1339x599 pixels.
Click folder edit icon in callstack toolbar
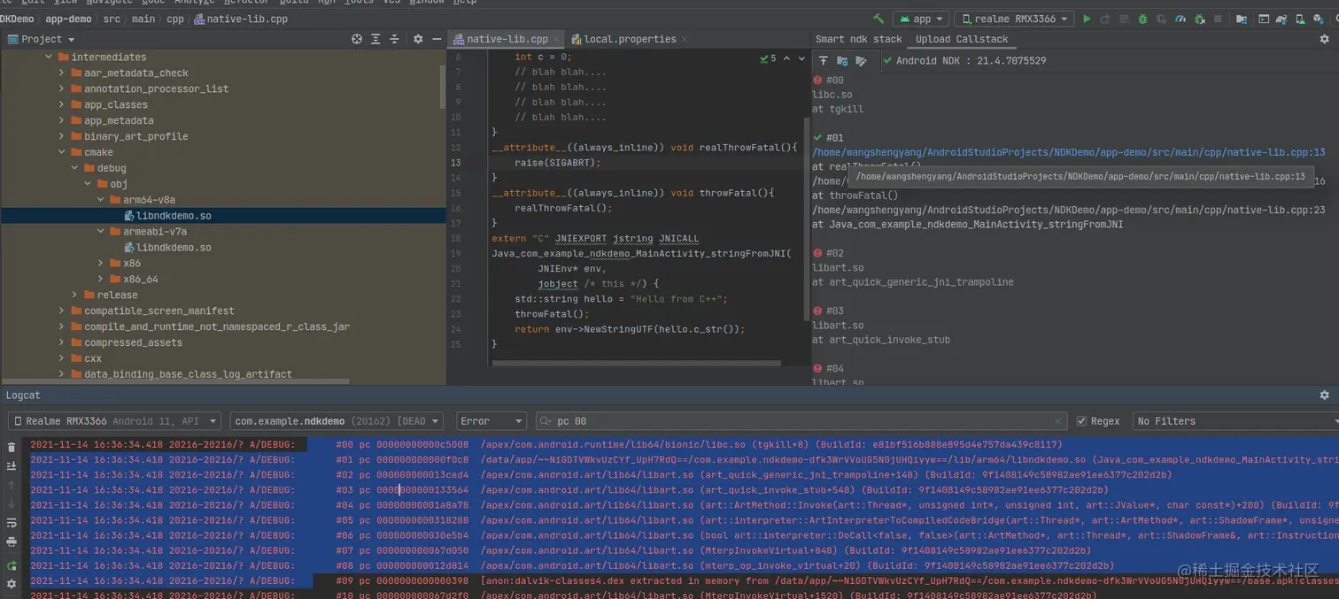tap(861, 61)
